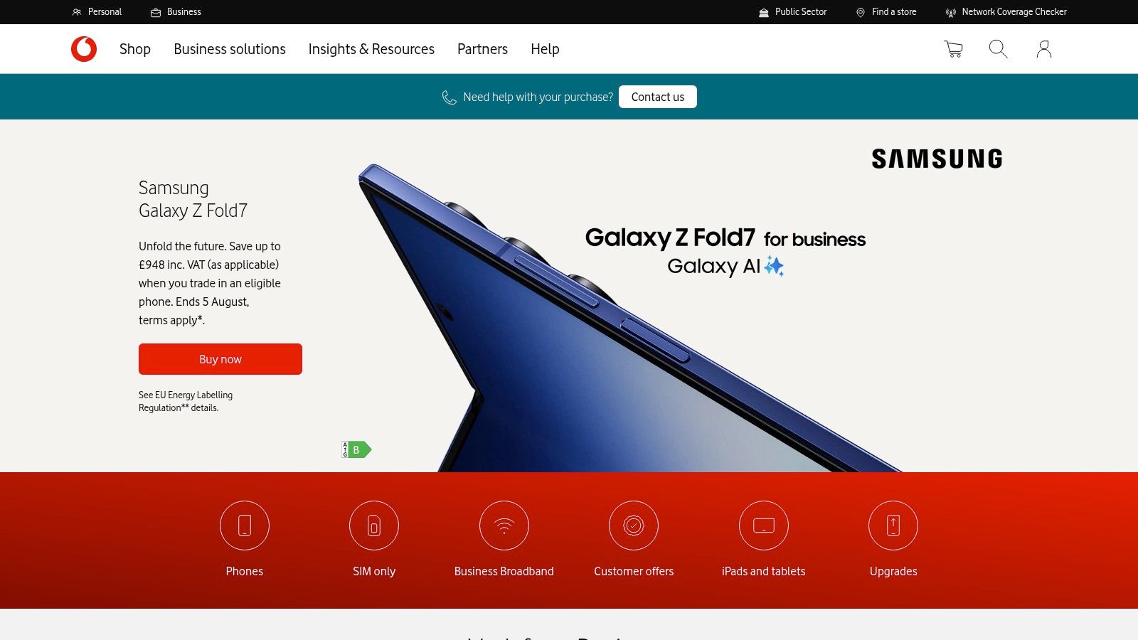Select the Customer offers badge icon
Viewport: 1138px width, 640px height.
coord(634,526)
